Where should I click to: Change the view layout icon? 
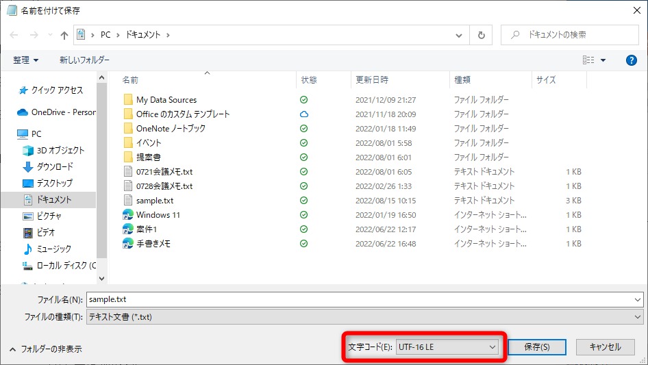coord(588,60)
